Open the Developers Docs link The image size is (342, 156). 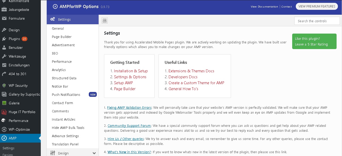click(183, 77)
